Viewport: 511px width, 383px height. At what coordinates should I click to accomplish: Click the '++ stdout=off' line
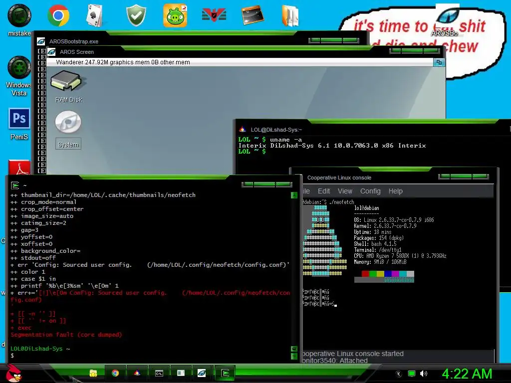(x=33, y=258)
